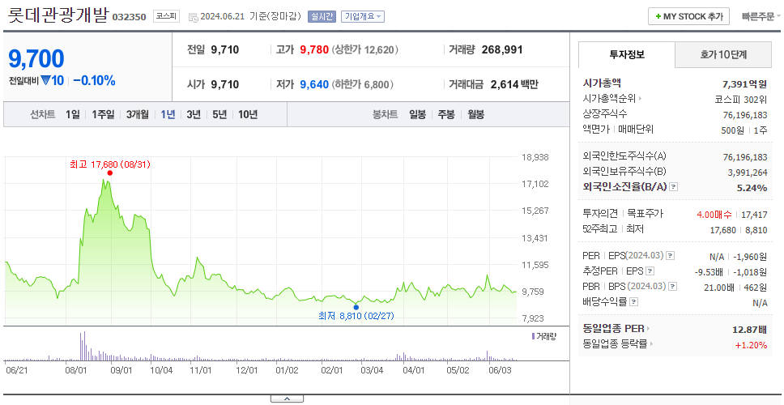Click the purple 거래량 legend marker
The image size is (784, 405).
tap(533, 336)
